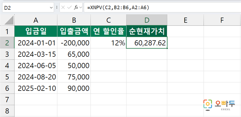
Task: Select the cell with date 2024-08-20
Action: point(36,77)
